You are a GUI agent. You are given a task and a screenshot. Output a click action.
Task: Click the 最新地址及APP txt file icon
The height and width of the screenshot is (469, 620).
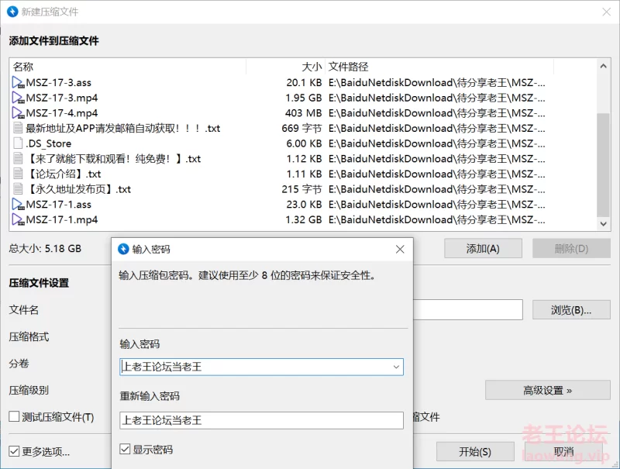point(18,128)
